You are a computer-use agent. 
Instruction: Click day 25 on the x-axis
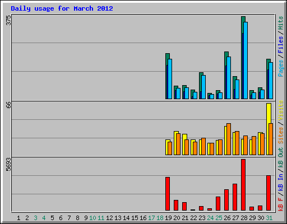(219, 218)
